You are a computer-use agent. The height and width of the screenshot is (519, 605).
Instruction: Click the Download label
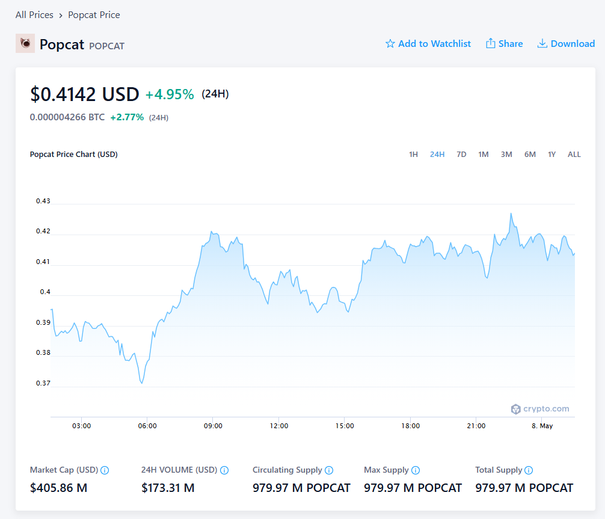coord(573,44)
